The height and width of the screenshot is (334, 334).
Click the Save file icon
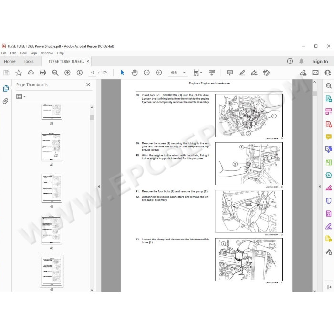point(6,73)
